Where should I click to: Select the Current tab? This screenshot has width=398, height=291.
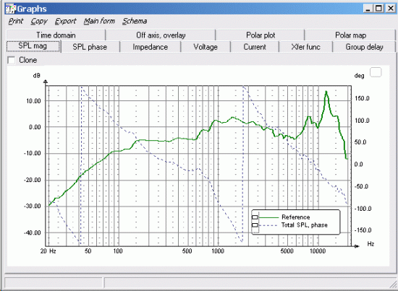[255, 47]
